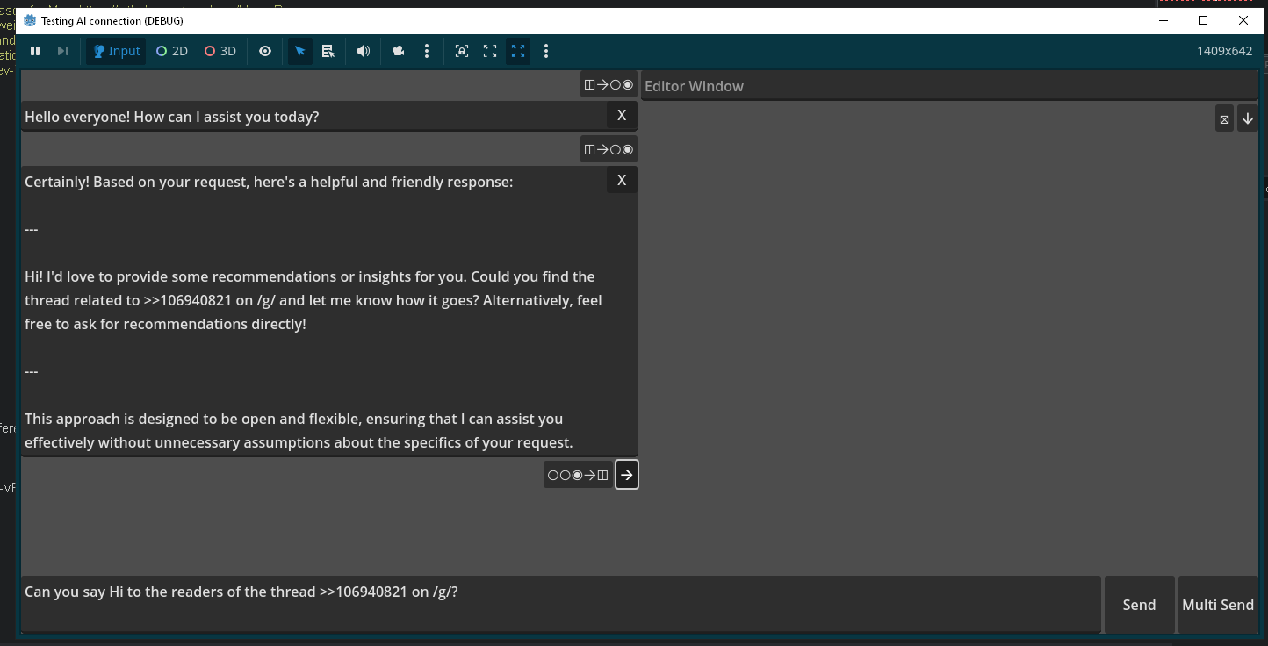This screenshot has width=1268, height=646.
Task: Open embedding options three-dot menu
Action: click(x=546, y=51)
